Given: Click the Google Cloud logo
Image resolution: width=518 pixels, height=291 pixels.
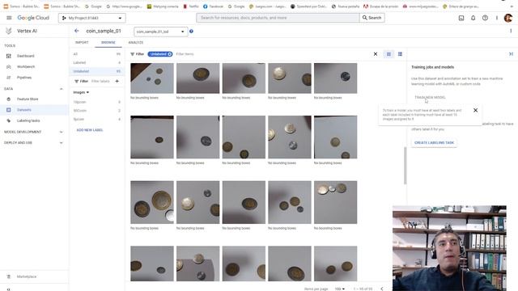Looking at the screenshot, I should coord(33,18).
